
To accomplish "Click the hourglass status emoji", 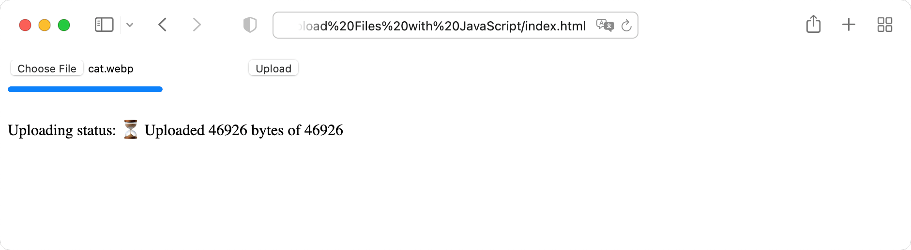I will coord(130,130).
